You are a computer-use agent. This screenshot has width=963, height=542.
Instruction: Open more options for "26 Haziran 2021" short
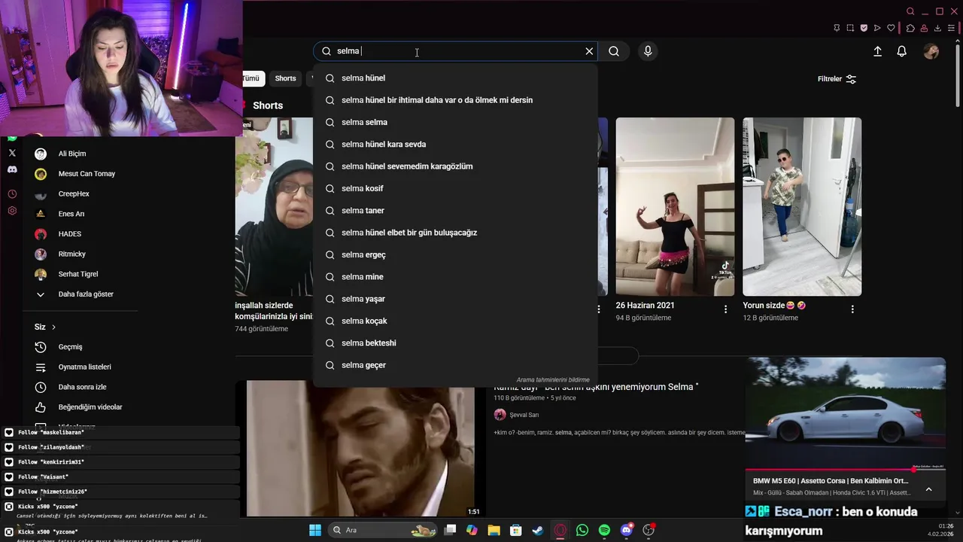(725, 309)
